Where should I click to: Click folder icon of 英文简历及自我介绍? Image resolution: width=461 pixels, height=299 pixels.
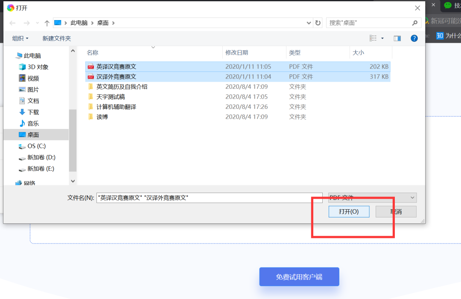tap(90, 87)
